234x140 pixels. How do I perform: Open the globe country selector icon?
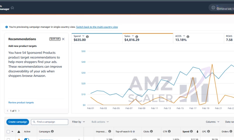pos(213,8)
